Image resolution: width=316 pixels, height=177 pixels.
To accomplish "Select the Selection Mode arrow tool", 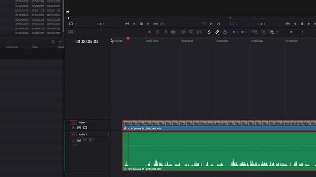I will [x=149, y=32].
